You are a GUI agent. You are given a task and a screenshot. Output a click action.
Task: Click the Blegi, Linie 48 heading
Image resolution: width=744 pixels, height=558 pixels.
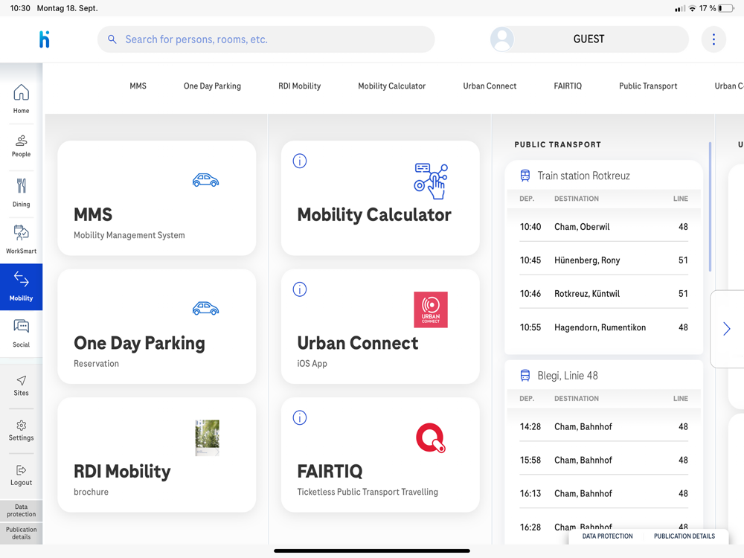tap(568, 375)
